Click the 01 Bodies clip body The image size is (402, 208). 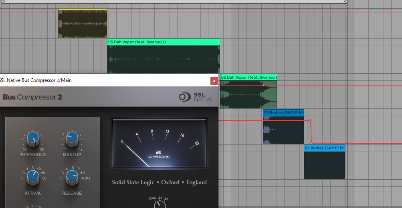(324, 165)
